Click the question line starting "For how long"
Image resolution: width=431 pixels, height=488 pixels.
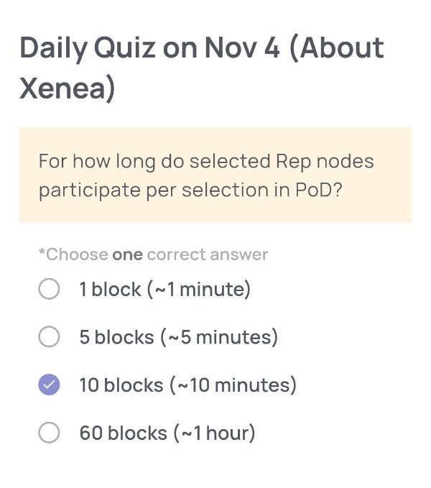point(206,160)
